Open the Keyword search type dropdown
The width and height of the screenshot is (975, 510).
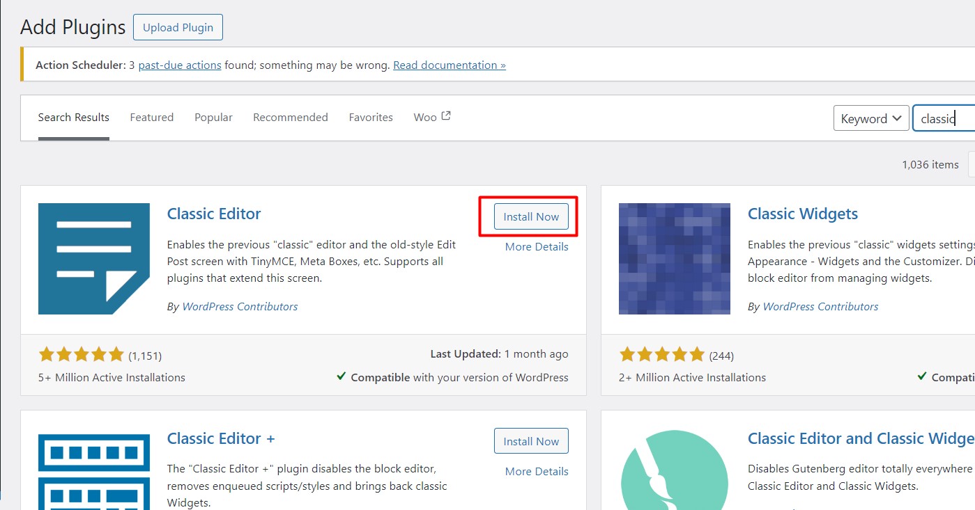872,118
